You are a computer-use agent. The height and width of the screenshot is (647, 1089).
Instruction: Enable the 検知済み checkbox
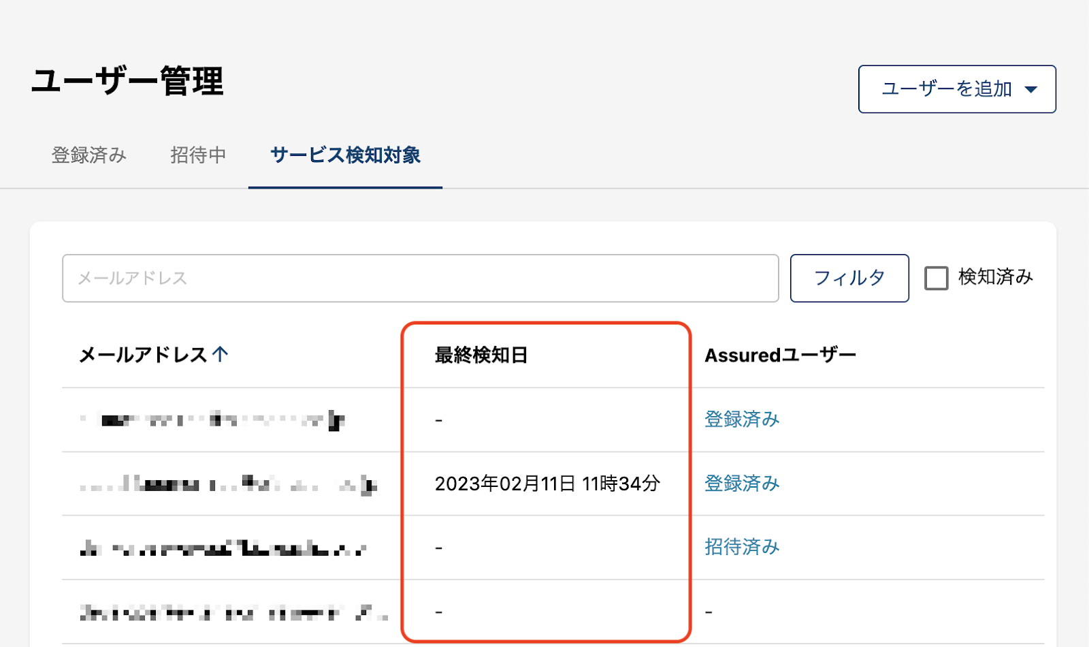pyautogui.click(x=936, y=278)
